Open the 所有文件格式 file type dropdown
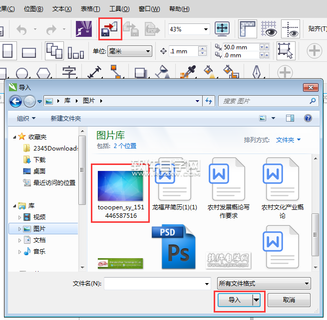 (x=264, y=283)
